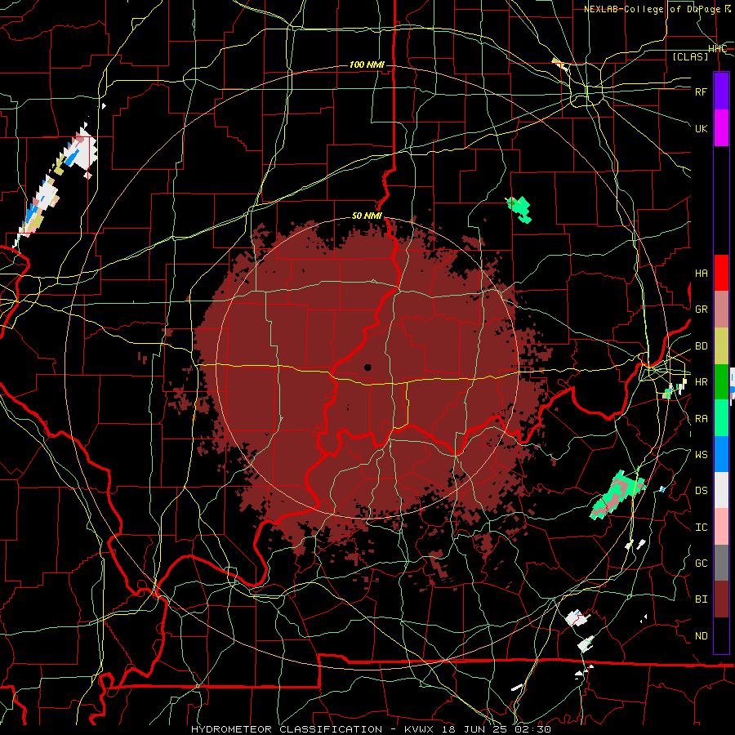Click the 'BI' legend label
Viewport: 735px width, 735px height.
coord(702,599)
